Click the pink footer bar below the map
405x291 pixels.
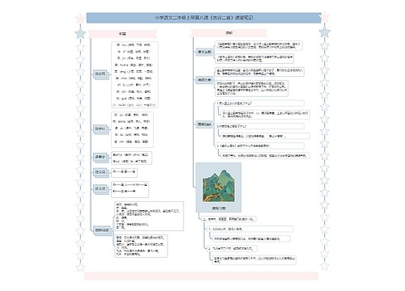tap(201, 276)
